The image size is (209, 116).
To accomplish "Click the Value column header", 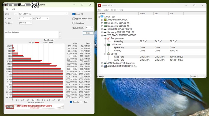I will [146, 14].
